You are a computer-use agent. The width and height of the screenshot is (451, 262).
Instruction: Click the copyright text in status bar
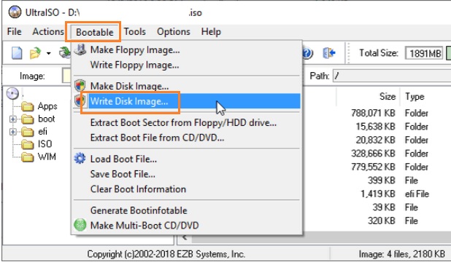[x=166, y=254]
